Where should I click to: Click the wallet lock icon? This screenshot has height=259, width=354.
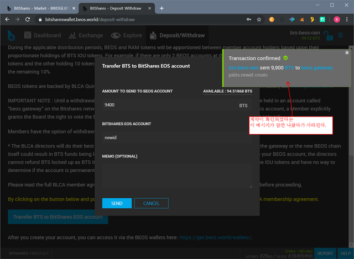point(328,35)
